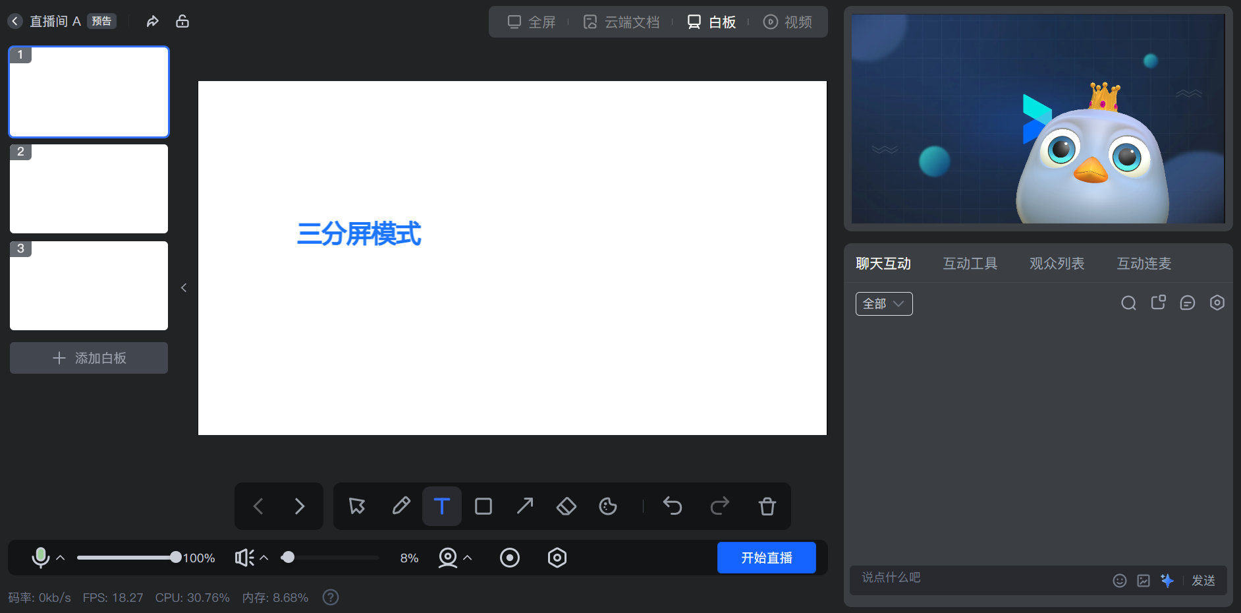Switch to 视频 tab
This screenshot has width=1241, height=613.
click(x=788, y=22)
